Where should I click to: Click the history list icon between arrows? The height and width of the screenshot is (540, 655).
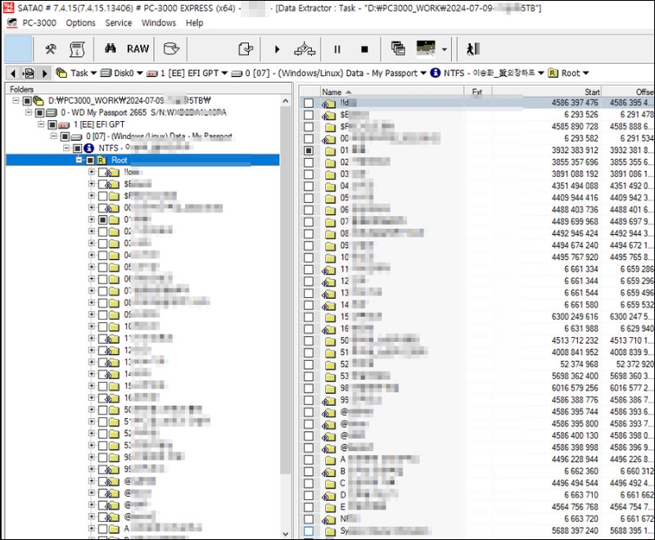pyautogui.click(x=29, y=74)
